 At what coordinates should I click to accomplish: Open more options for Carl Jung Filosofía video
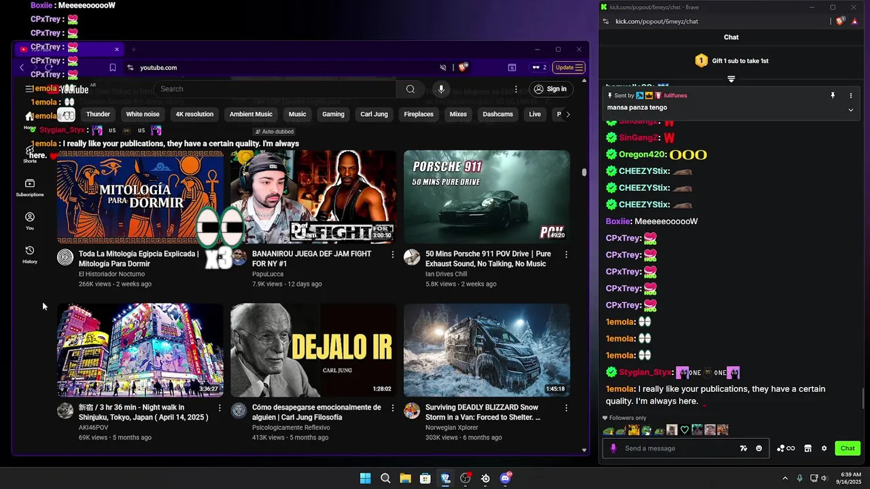pyautogui.click(x=392, y=407)
